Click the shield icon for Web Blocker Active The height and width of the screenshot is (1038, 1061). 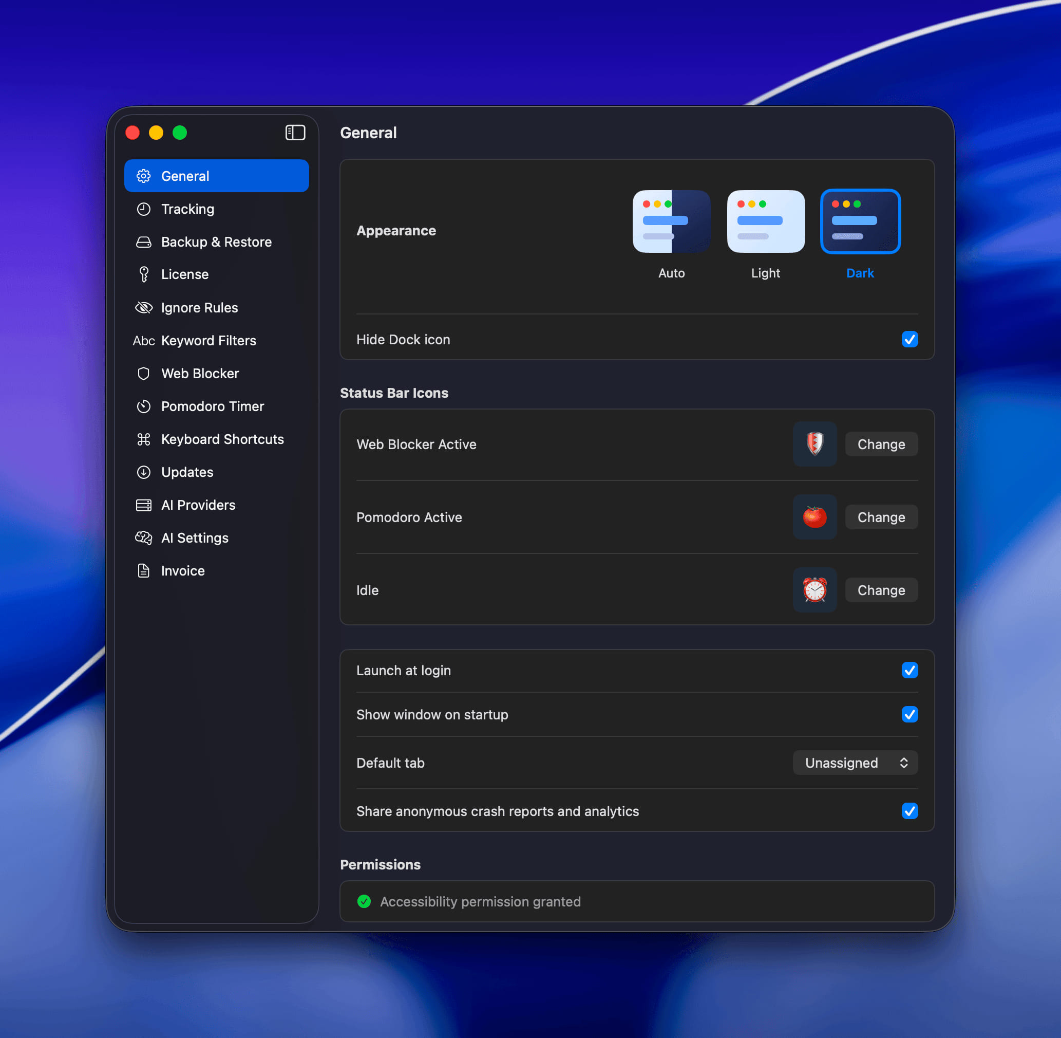click(814, 444)
